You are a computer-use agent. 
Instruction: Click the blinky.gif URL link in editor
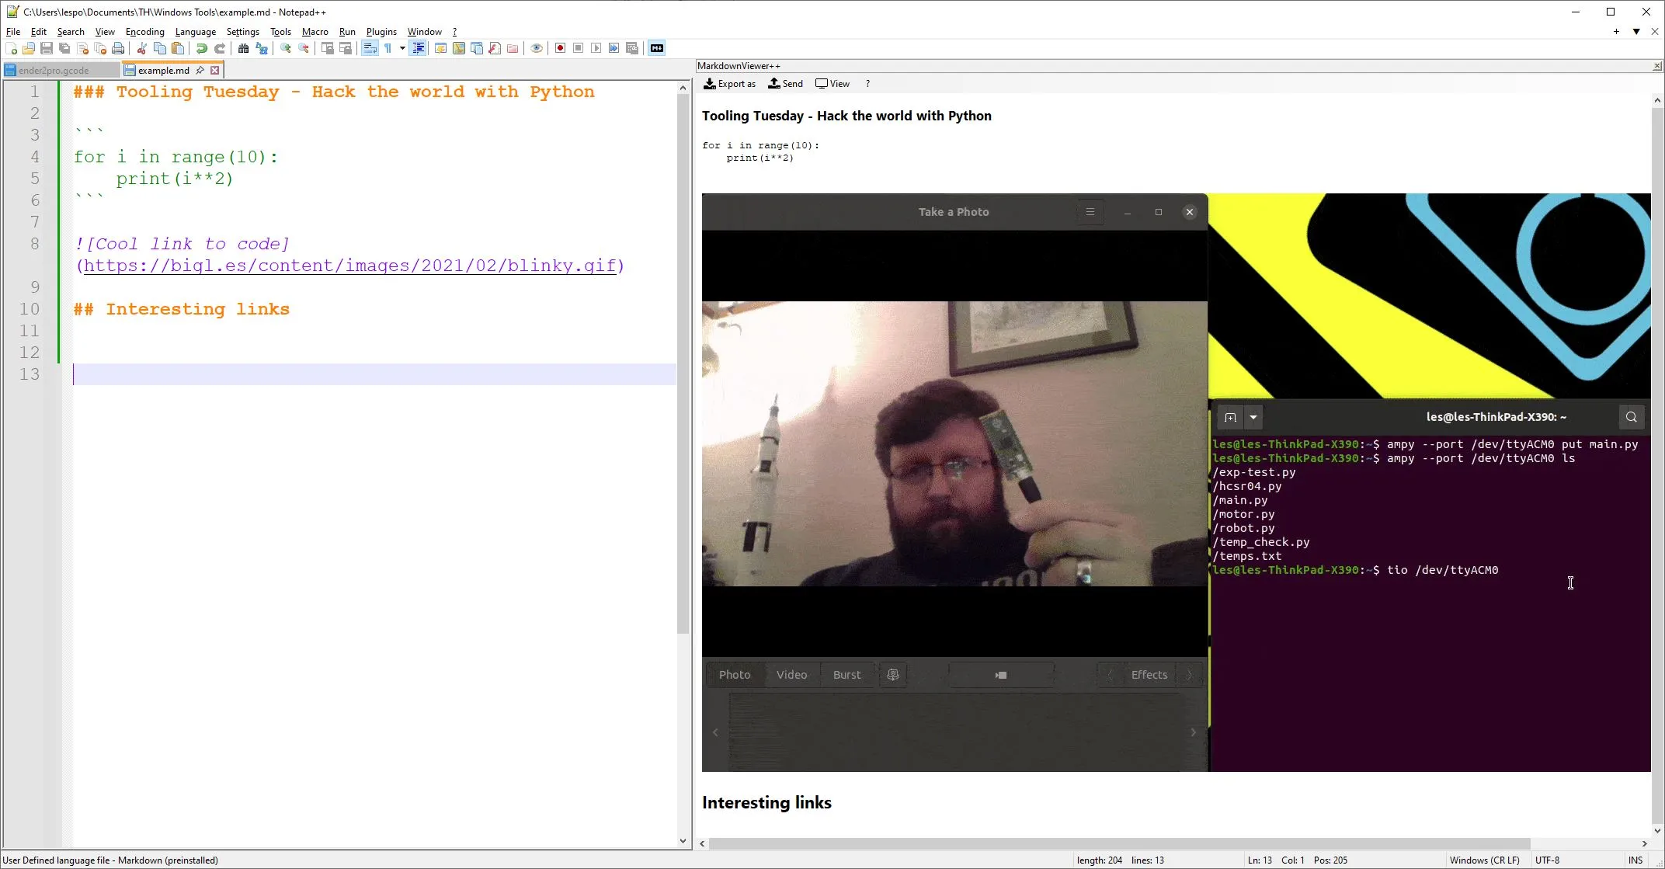coord(350,266)
